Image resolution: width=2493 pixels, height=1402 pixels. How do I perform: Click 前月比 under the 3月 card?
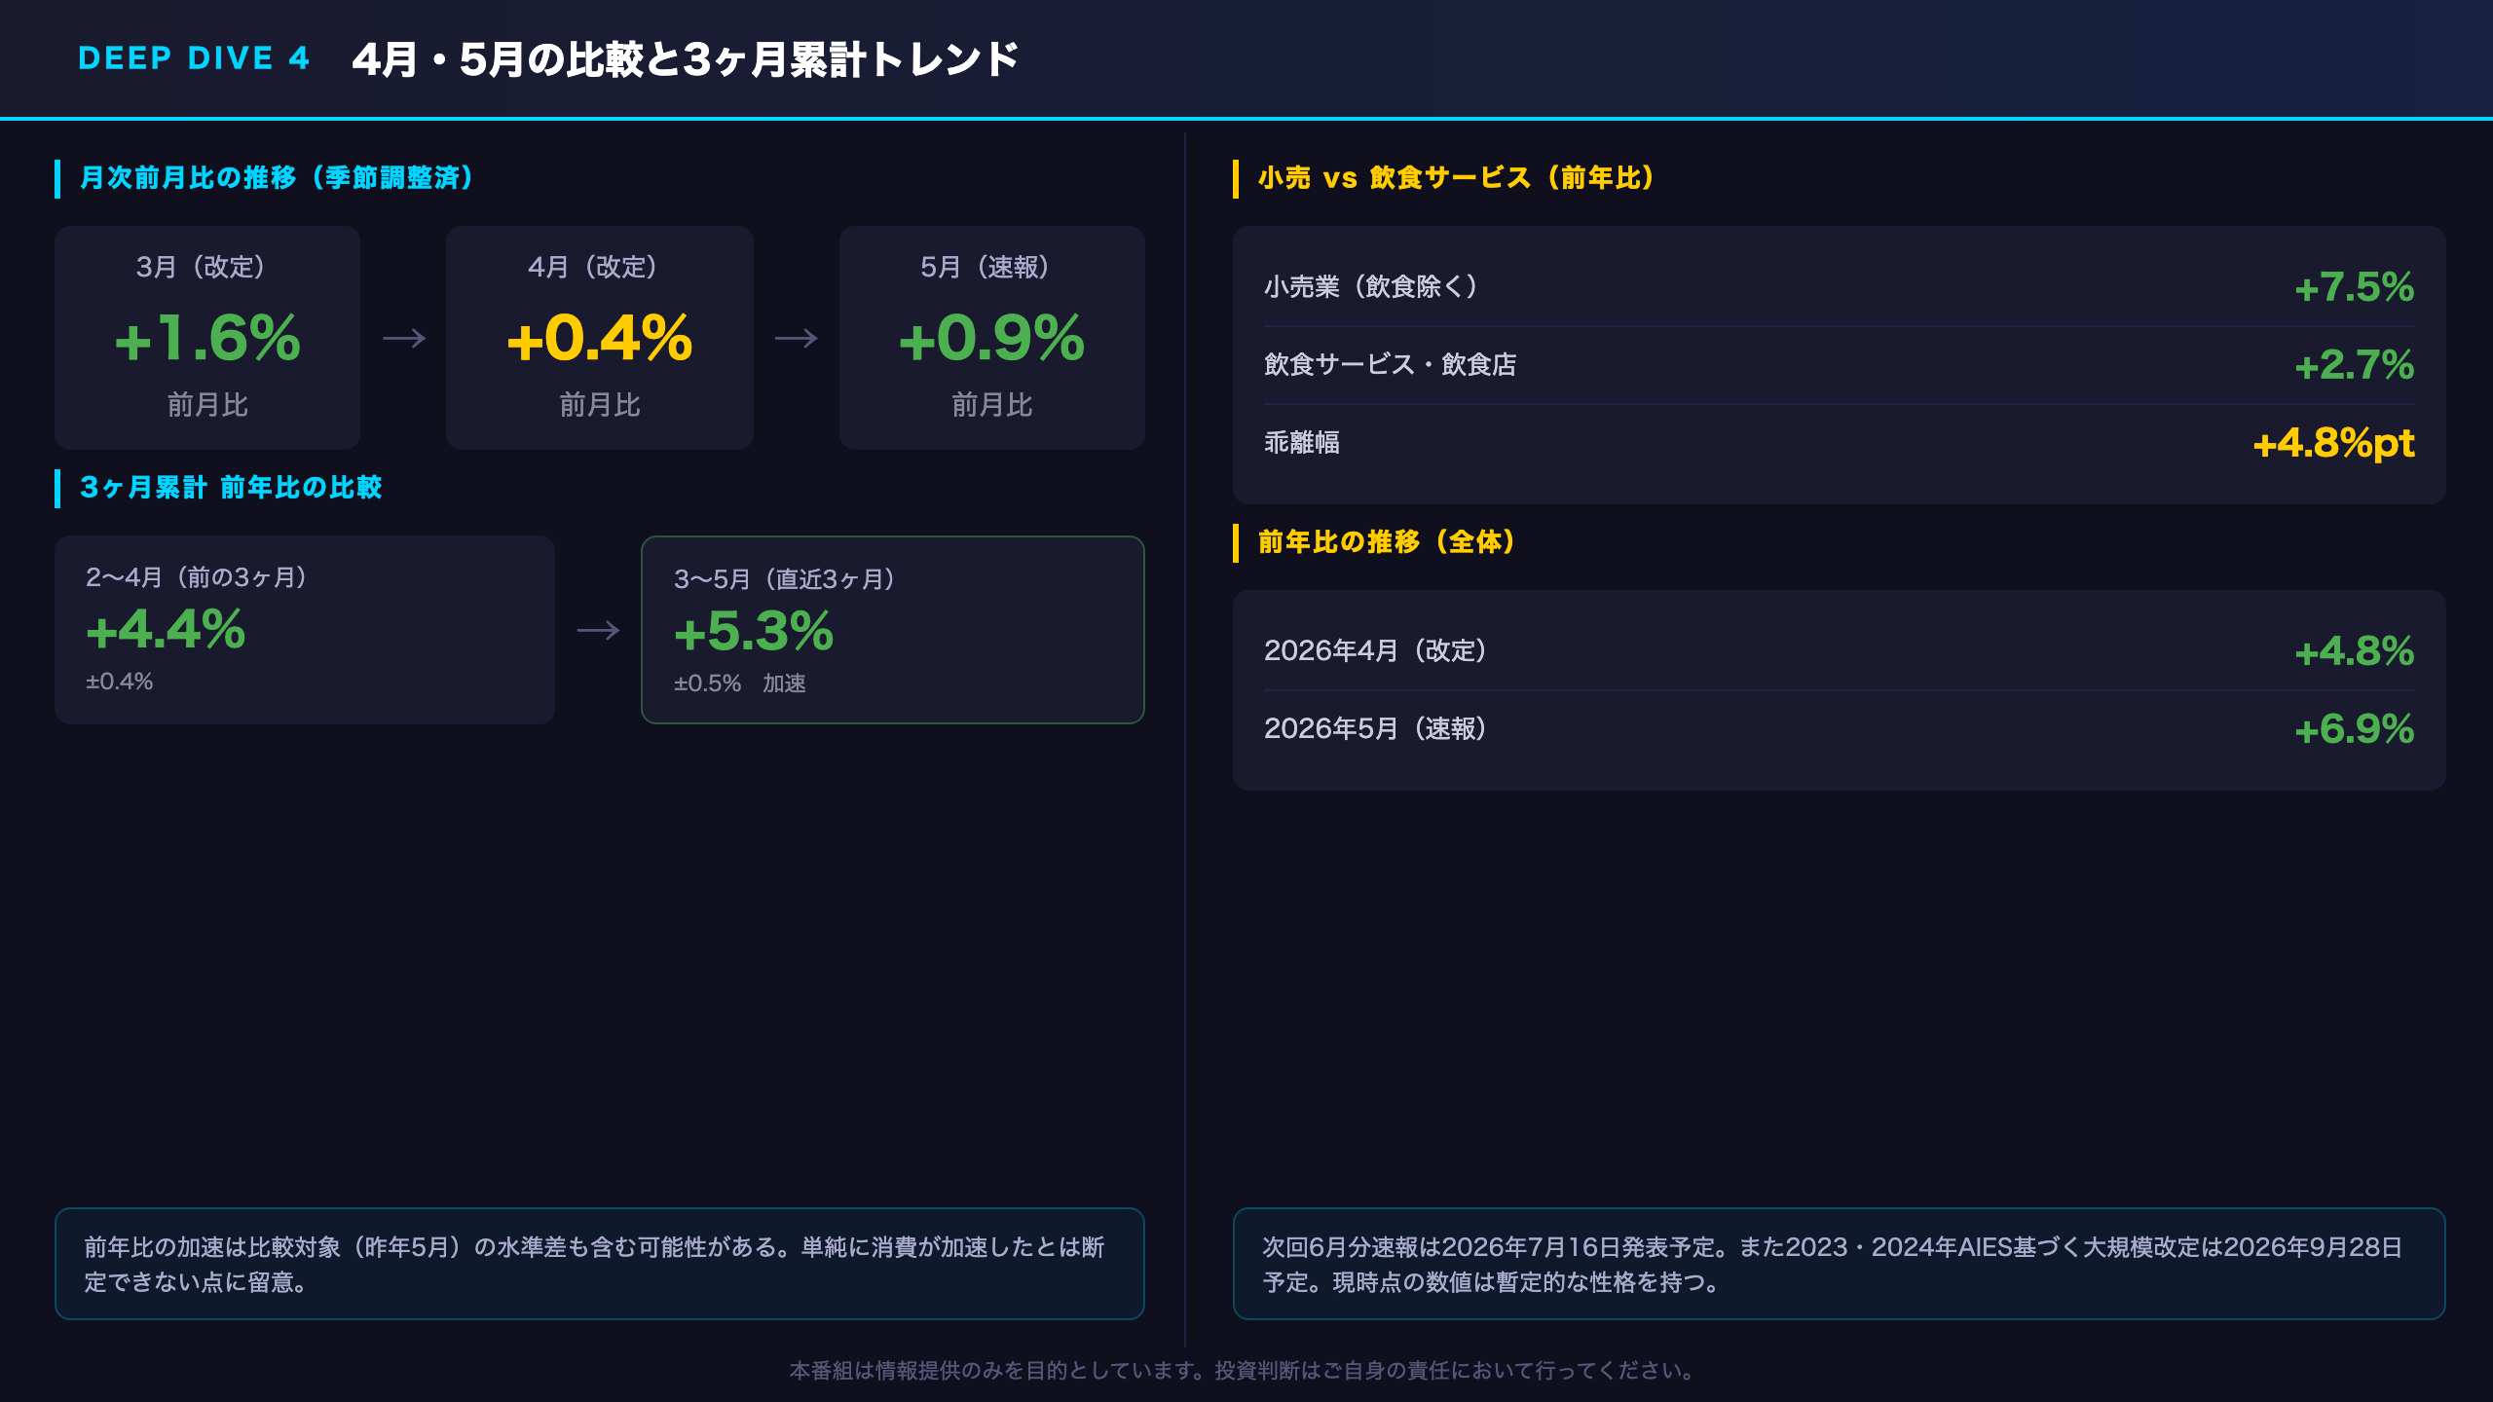coord(207,405)
